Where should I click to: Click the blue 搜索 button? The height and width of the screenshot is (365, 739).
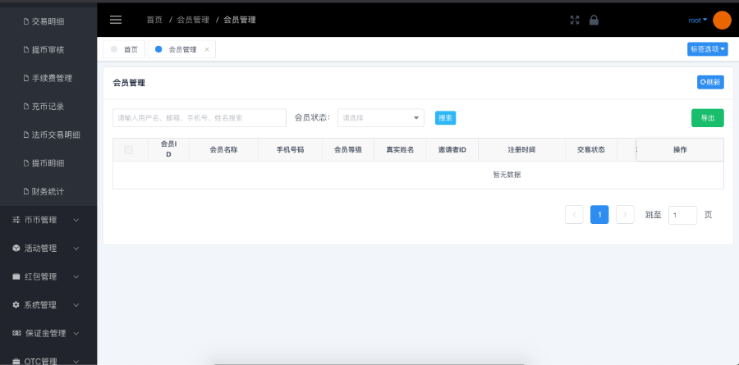445,118
